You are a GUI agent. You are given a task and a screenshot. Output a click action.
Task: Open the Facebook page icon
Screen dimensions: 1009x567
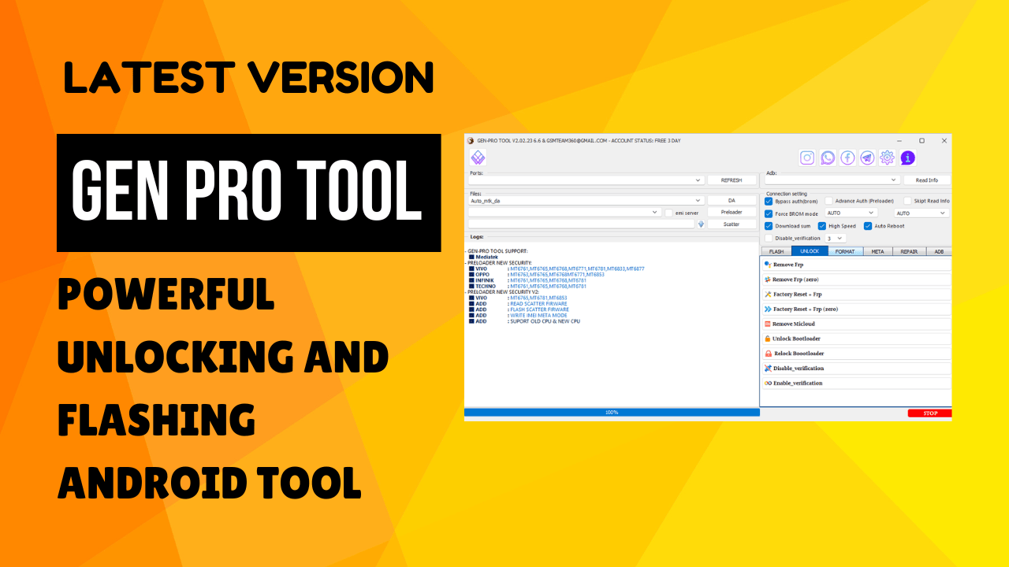pyautogui.click(x=847, y=157)
